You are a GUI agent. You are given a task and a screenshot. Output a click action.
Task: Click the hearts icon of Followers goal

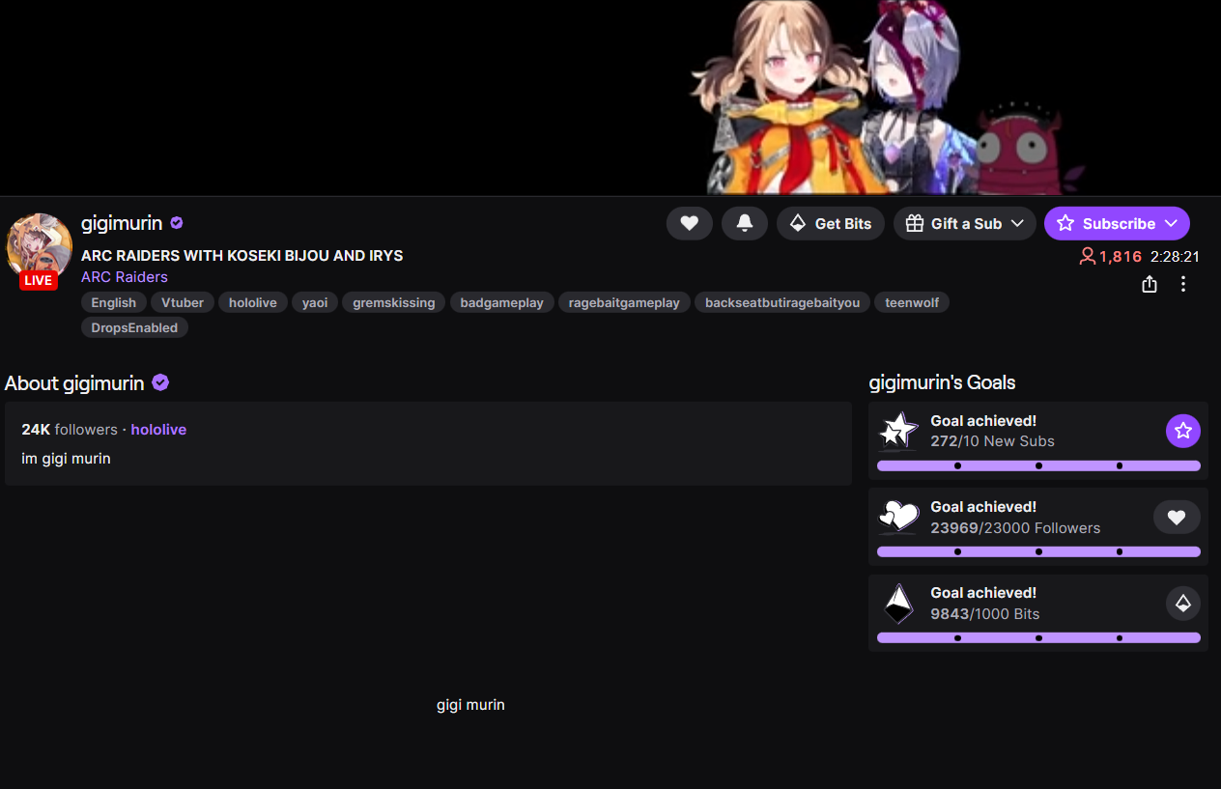898,517
